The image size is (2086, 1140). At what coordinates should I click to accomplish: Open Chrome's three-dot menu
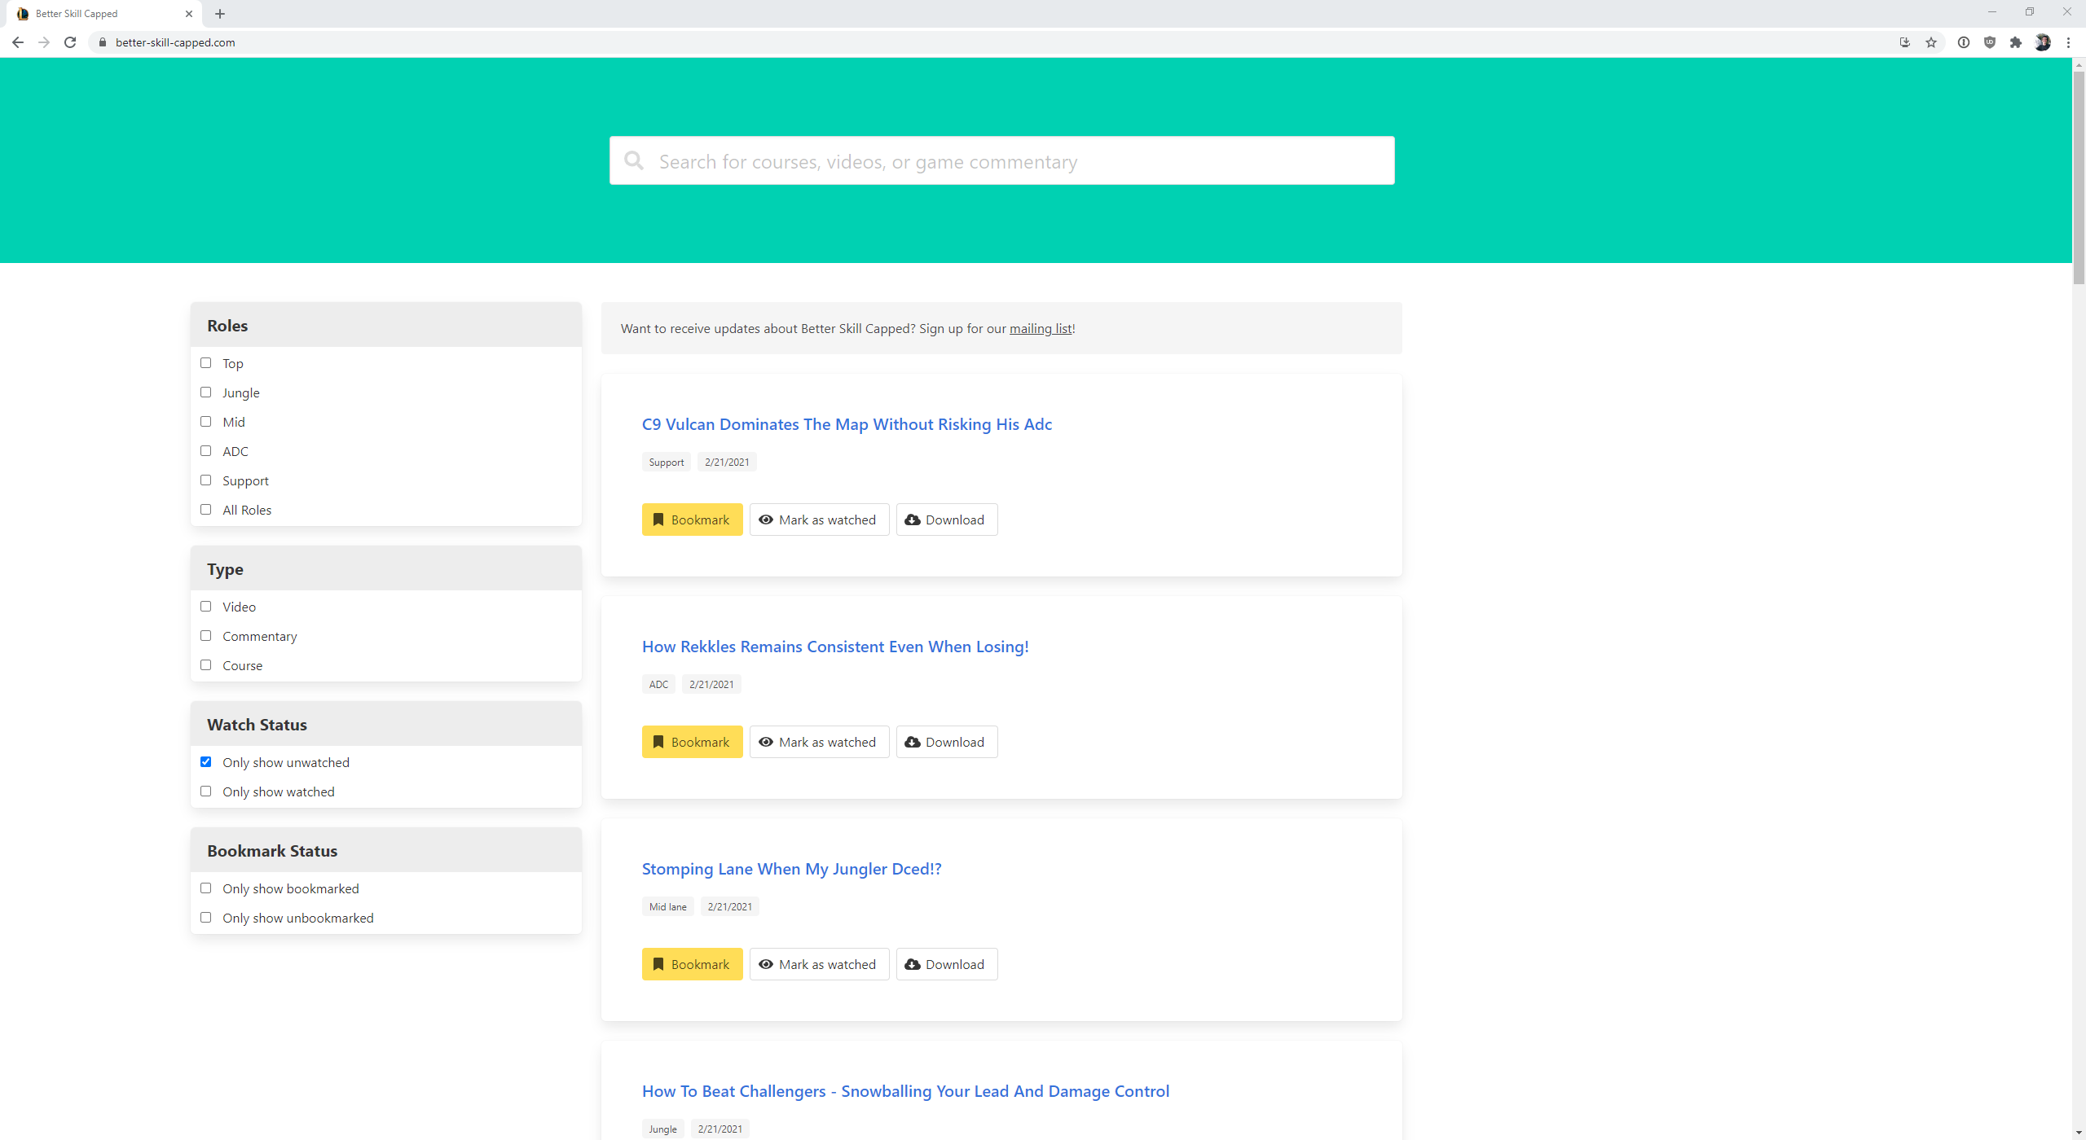point(2068,42)
